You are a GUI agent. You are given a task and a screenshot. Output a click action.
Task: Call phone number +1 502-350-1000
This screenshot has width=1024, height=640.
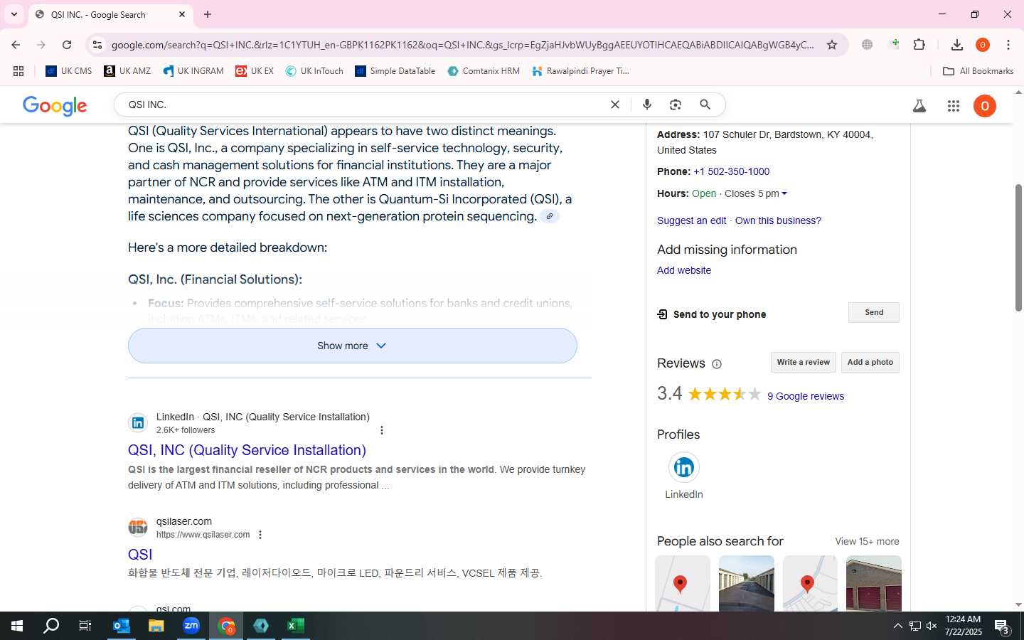731,172
